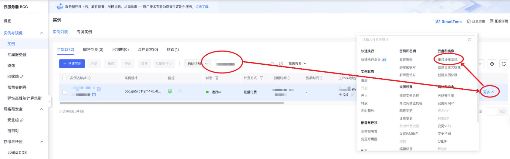Tick the checkbox for the instance row
The image size is (510, 159).
(65, 92)
